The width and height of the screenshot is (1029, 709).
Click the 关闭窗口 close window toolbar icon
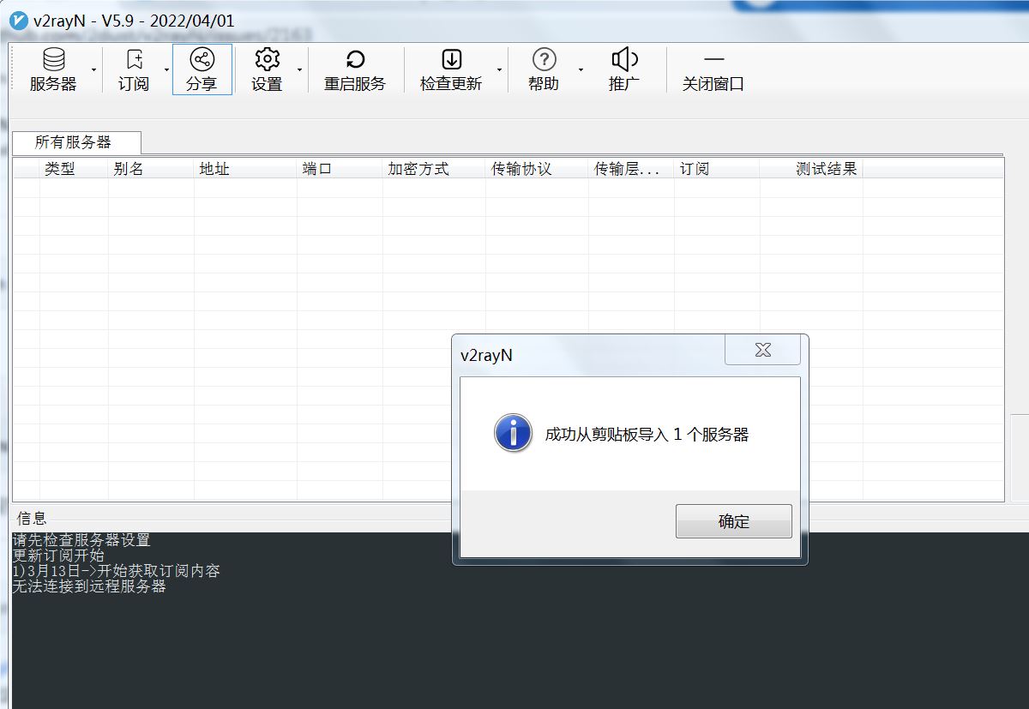tap(714, 69)
